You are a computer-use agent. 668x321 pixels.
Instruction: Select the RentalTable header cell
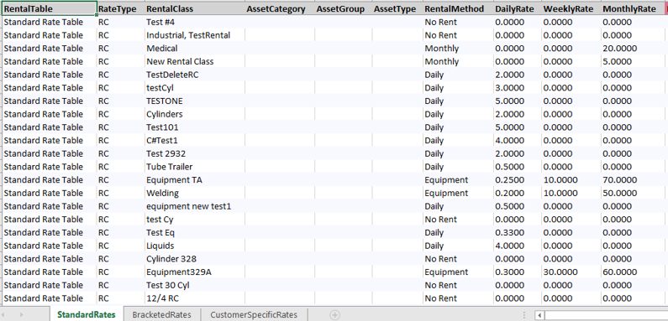click(x=49, y=8)
